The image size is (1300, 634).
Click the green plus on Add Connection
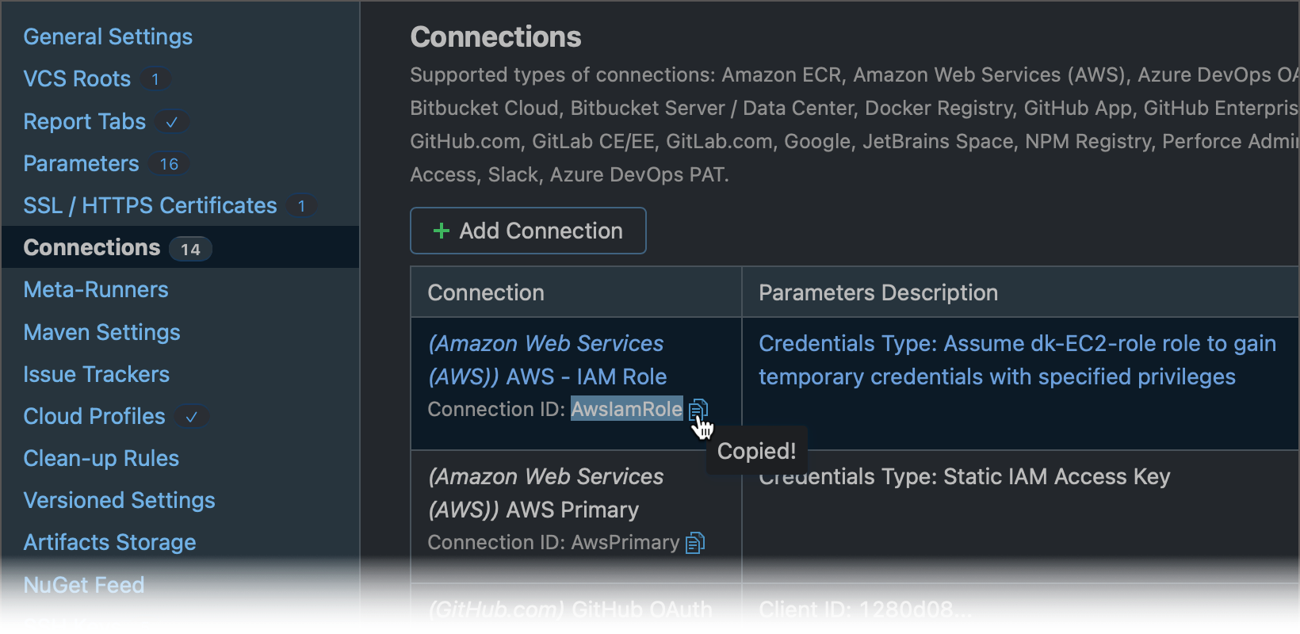441,231
